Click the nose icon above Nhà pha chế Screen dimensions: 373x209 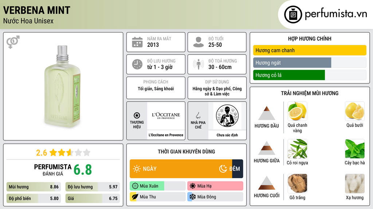click(198, 115)
